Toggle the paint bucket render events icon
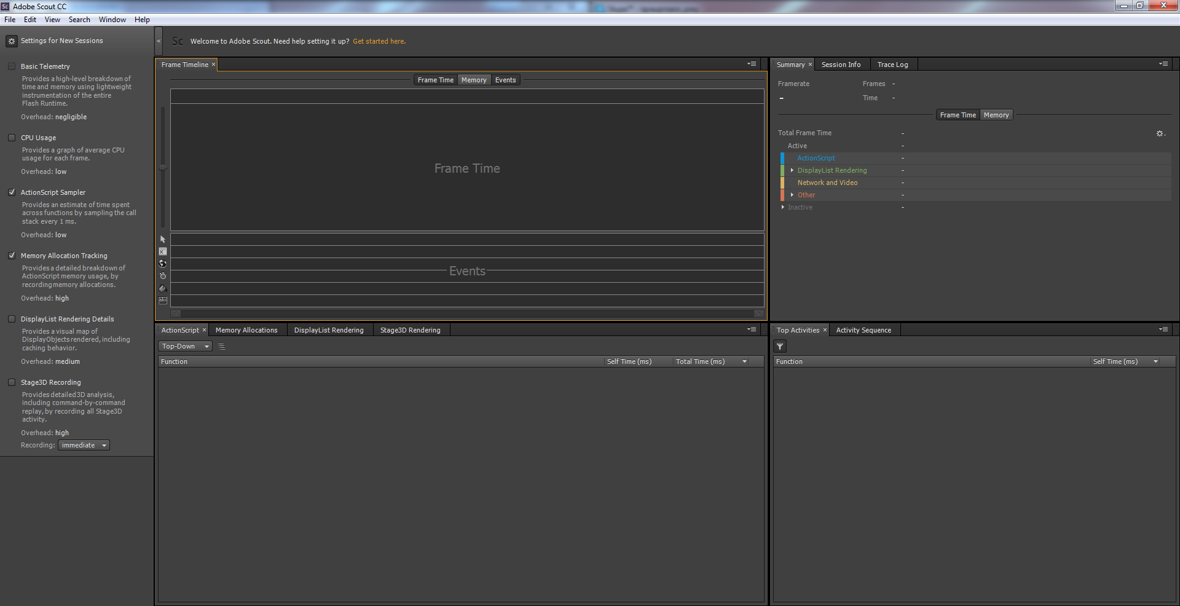Viewport: 1180px width, 606px height. pyautogui.click(x=163, y=288)
